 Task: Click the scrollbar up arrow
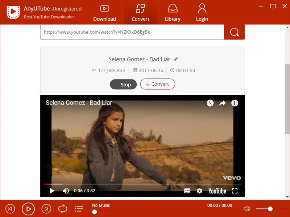coord(287,28)
